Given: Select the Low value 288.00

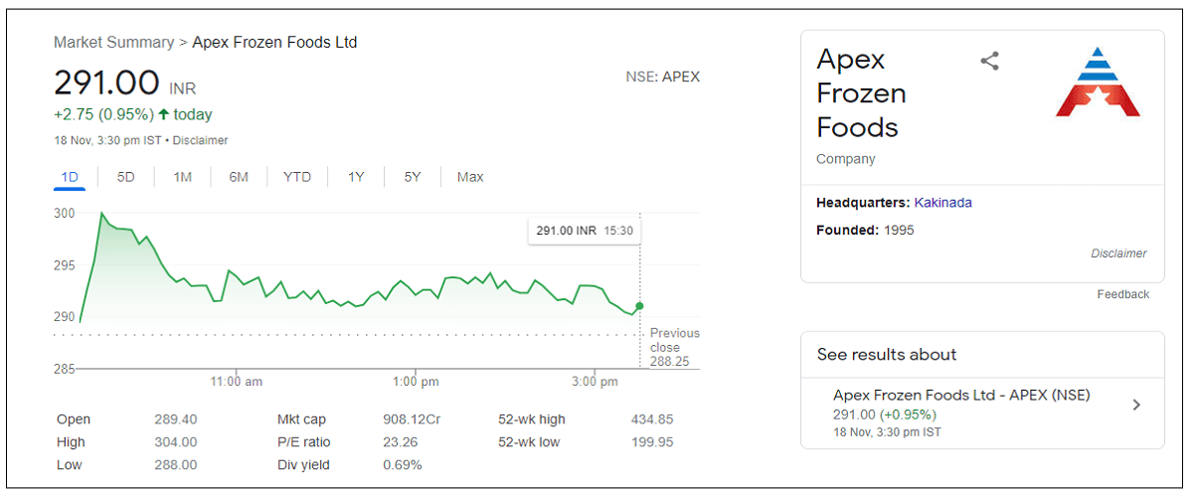Looking at the screenshot, I should coord(176,465).
